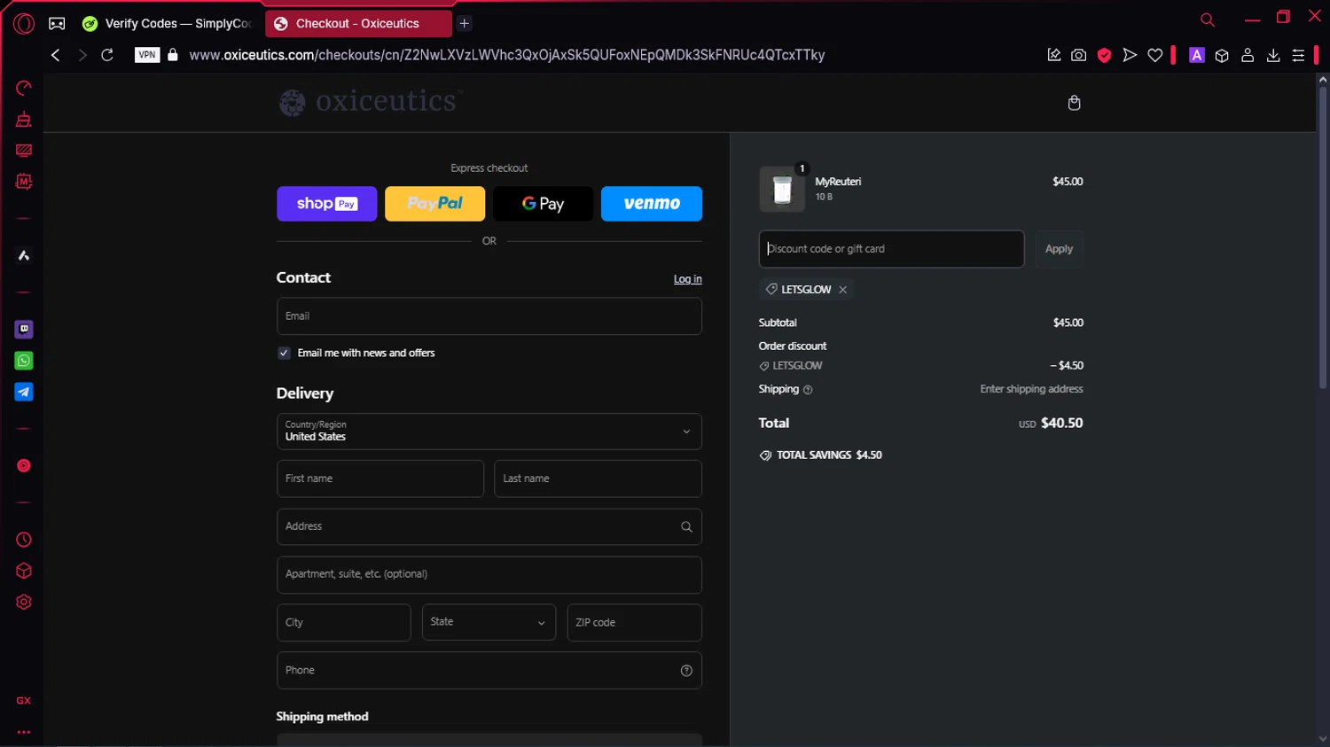
Task: Expand the Country/Region dropdown
Action: pyautogui.click(x=489, y=432)
